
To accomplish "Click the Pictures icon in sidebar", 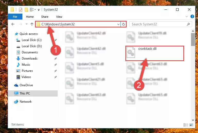I will (x=18, y=71).
